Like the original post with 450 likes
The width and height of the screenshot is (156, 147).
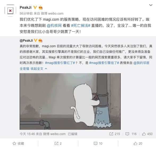pos(144,134)
